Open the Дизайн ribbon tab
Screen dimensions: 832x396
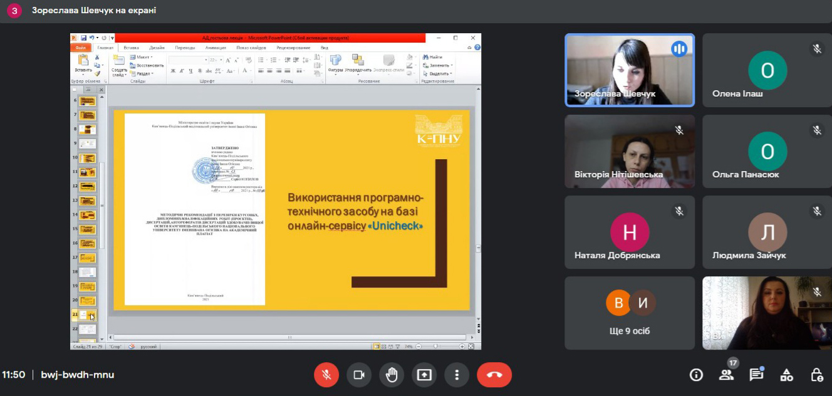click(157, 48)
